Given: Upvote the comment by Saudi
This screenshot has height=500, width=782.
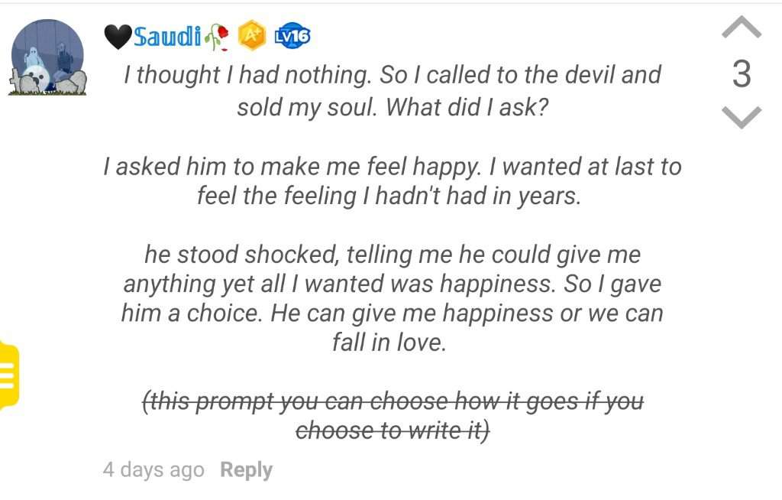Looking at the screenshot, I should point(742,28).
